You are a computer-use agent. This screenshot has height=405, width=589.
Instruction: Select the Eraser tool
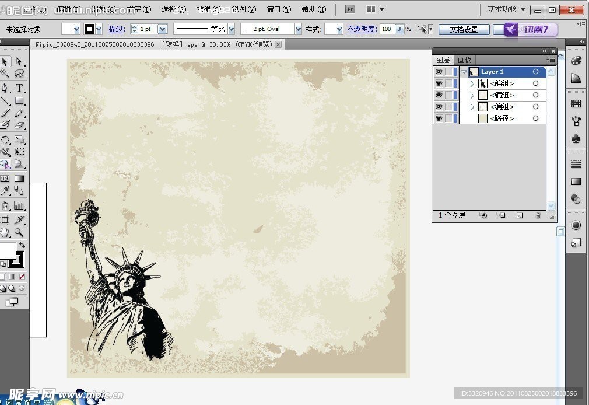19,125
